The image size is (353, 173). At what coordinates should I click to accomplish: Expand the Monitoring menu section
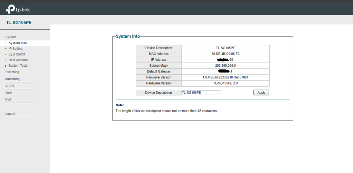pos(13,79)
